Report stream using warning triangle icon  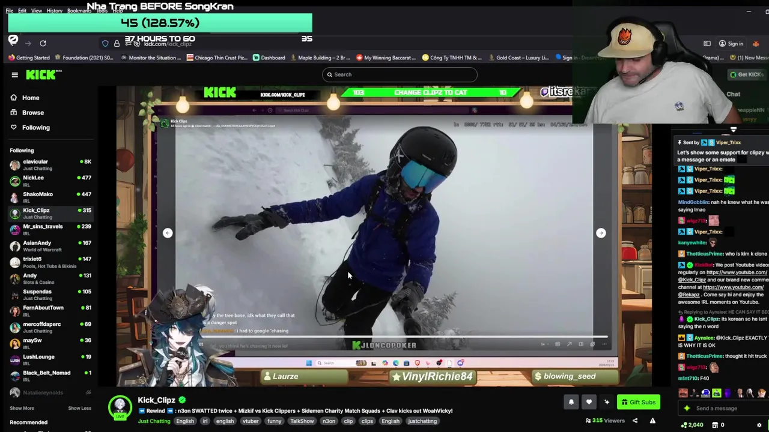point(652,421)
